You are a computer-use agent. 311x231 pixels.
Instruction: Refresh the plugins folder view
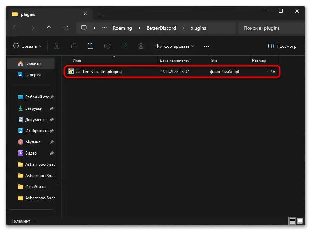click(66, 28)
